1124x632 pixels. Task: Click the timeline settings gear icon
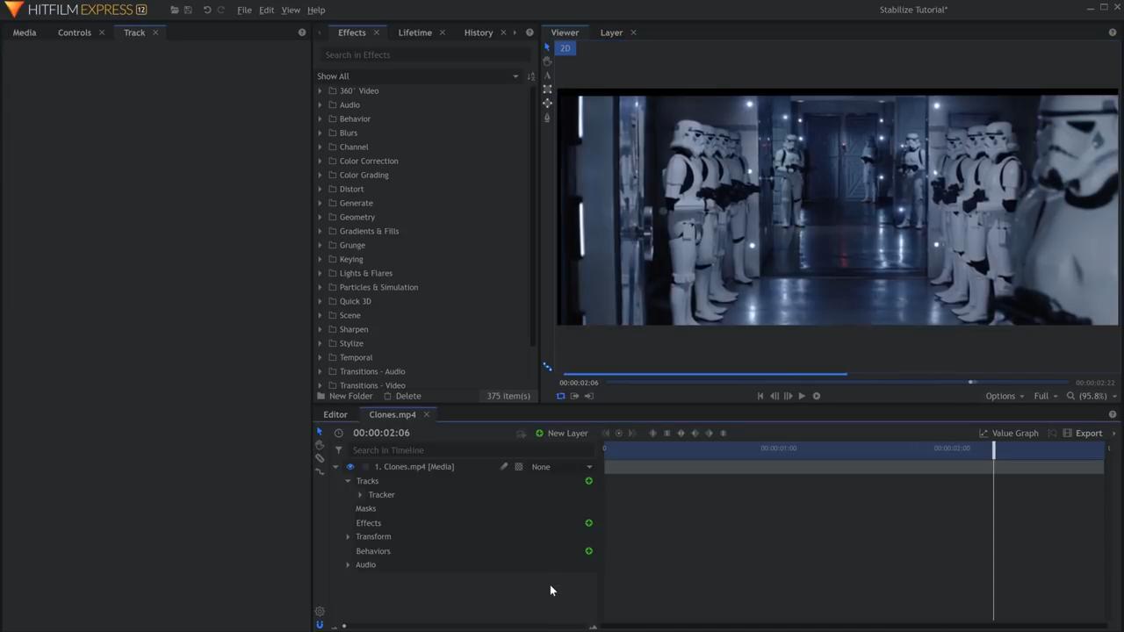[x=320, y=612]
